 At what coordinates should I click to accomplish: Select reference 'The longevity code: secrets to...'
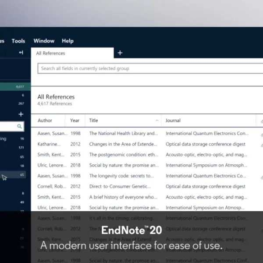click(x=121, y=176)
